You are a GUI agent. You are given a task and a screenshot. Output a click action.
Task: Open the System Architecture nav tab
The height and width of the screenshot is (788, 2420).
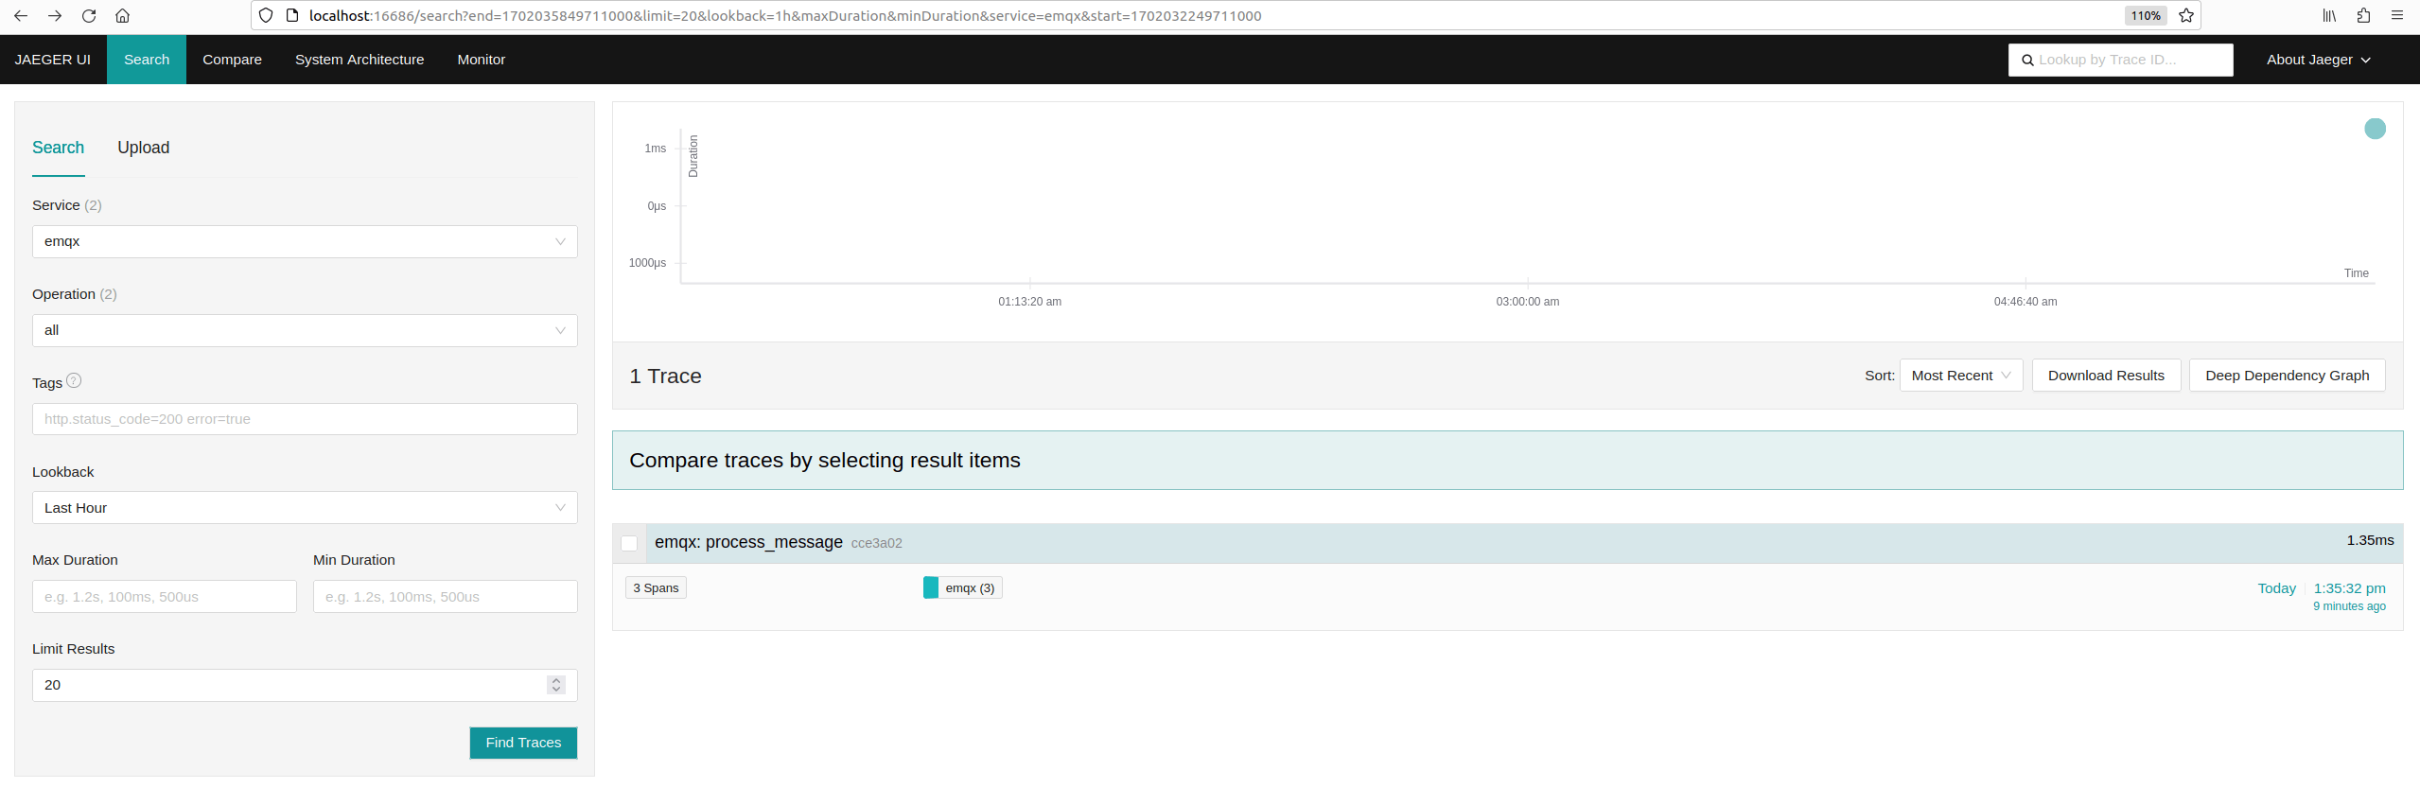click(x=359, y=60)
